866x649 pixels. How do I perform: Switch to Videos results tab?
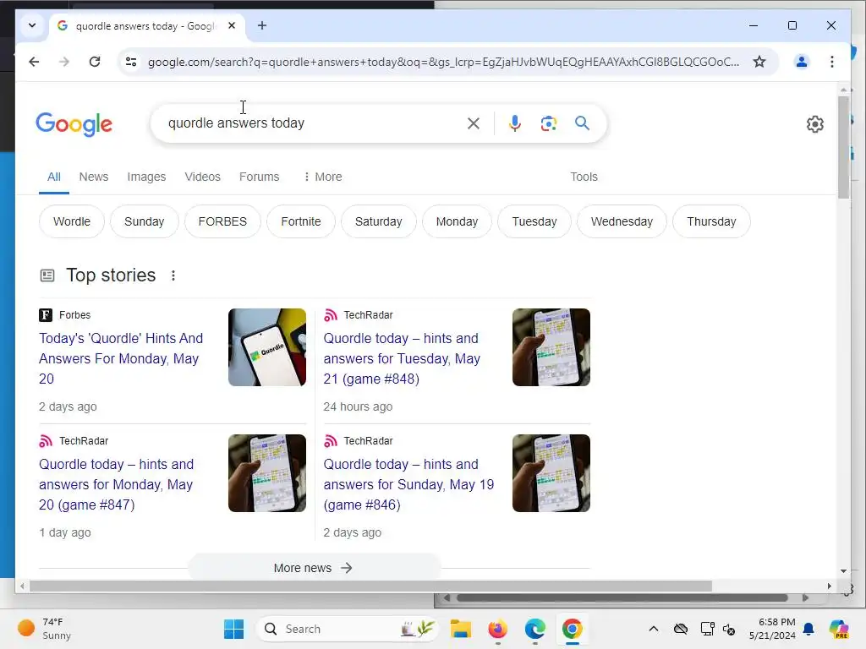click(203, 177)
